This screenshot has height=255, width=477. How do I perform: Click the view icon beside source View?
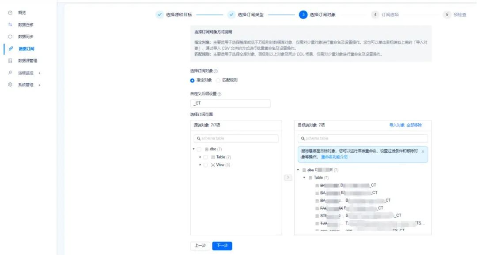click(213, 165)
